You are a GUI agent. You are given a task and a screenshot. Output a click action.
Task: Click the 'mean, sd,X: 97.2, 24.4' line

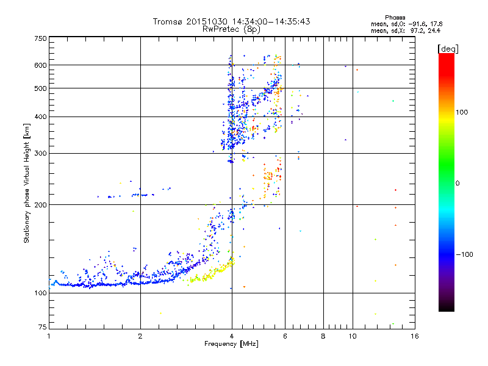point(406,30)
